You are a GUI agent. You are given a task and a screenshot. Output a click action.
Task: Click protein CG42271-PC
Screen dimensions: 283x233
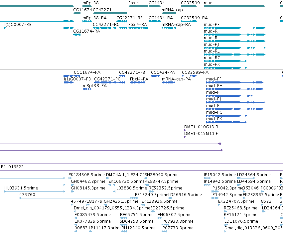(x=109, y=82)
